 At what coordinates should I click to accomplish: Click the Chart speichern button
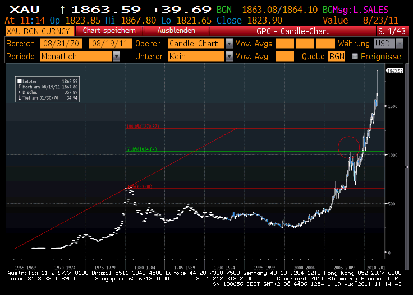coord(109,31)
